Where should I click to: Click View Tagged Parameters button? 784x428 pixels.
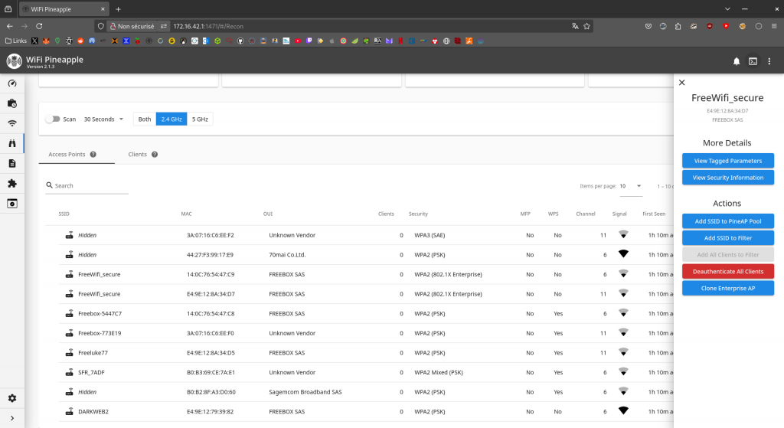tap(728, 161)
